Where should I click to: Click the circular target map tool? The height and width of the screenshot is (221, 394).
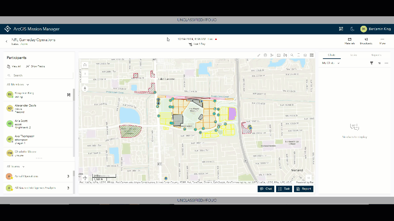tap(265, 55)
